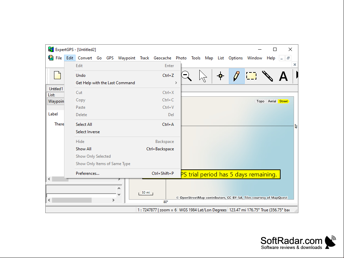The width and height of the screenshot is (344, 258).
Task: Click the 50 mi map scale bar
Action: tap(146, 193)
